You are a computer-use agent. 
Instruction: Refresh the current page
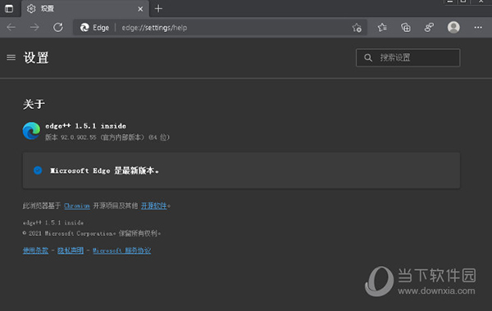(x=58, y=28)
